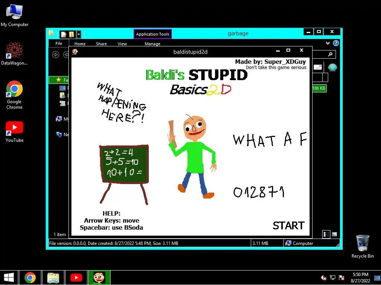Viewport: 381px width, 285px height.
Task: Select the Network node in navigation pane
Action: click(x=62, y=134)
